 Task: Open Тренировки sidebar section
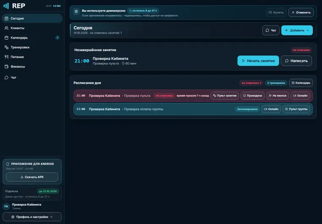[32, 48]
